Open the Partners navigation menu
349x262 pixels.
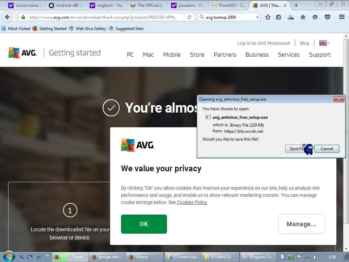[225, 55]
